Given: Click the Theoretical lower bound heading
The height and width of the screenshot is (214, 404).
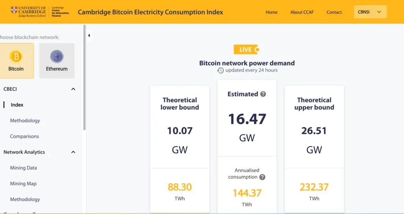Looking at the screenshot, I should pos(180,103).
